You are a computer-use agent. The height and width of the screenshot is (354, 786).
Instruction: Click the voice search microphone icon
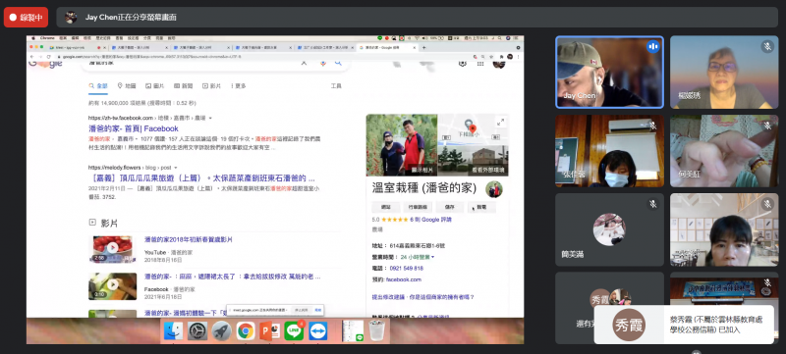[322, 63]
